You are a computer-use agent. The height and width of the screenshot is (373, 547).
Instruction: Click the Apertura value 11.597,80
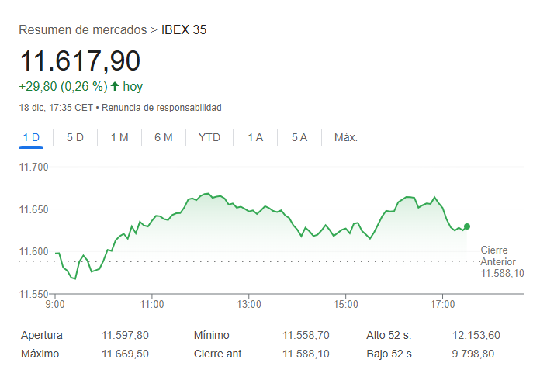coord(125,335)
